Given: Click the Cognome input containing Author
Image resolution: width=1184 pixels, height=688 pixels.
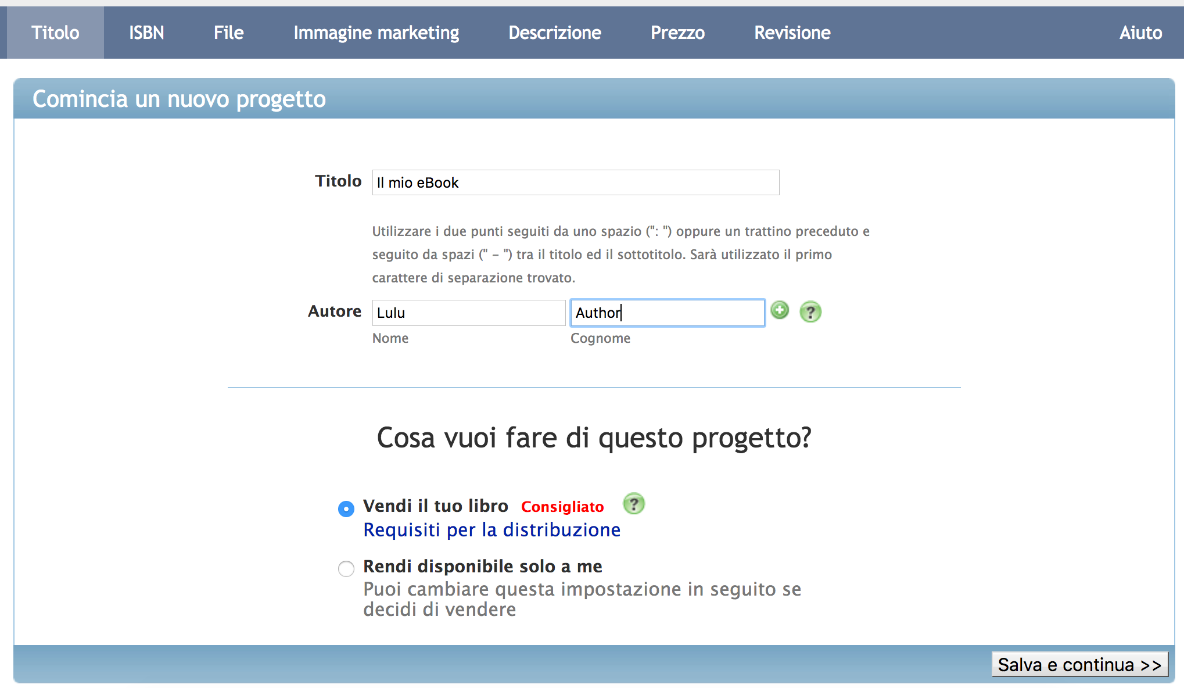Looking at the screenshot, I should tap(668, 313).
